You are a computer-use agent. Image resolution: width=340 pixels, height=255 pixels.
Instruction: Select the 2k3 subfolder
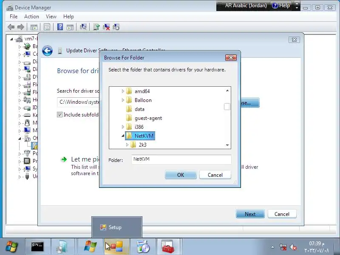tap(139, 144)
